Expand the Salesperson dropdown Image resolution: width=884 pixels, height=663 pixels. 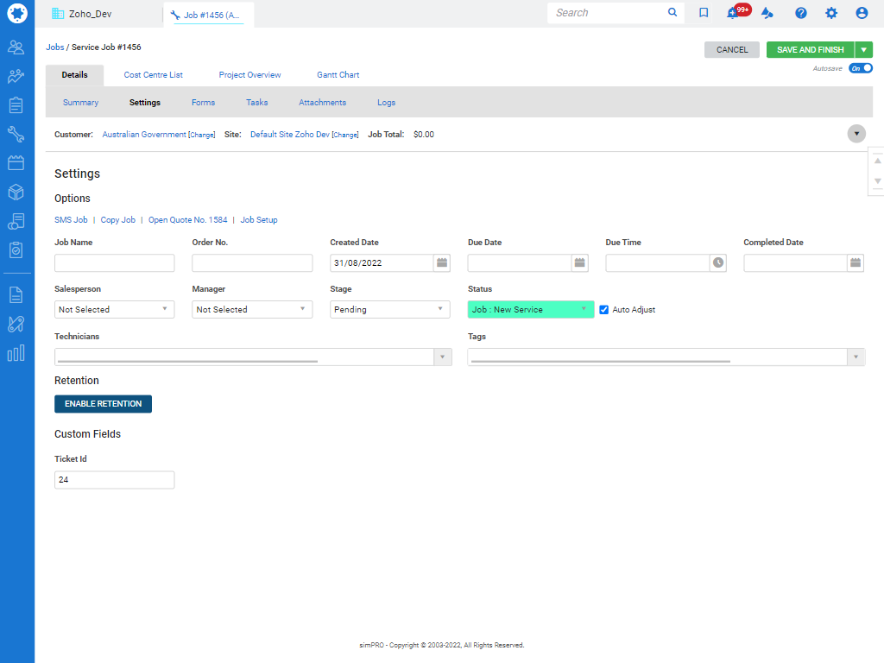114,309
